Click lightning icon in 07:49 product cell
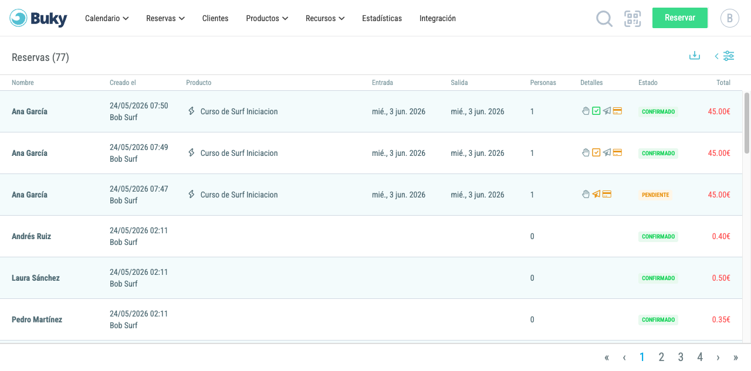The height and width of the screenshot is (371, 751). (191, 152)
